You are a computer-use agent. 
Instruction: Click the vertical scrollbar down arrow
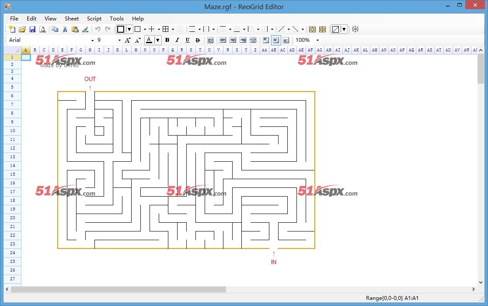[481, 282]
